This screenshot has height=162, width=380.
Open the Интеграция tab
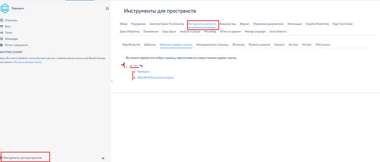click(x=295, y=24)
